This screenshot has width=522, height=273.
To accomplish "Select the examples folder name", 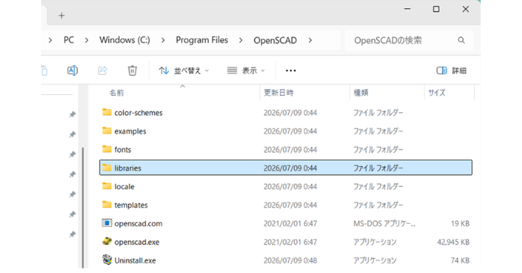I will pos(130,131).
